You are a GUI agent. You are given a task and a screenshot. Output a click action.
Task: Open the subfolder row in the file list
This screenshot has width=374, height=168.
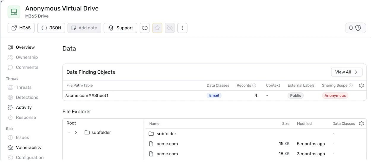pos(255,134)
